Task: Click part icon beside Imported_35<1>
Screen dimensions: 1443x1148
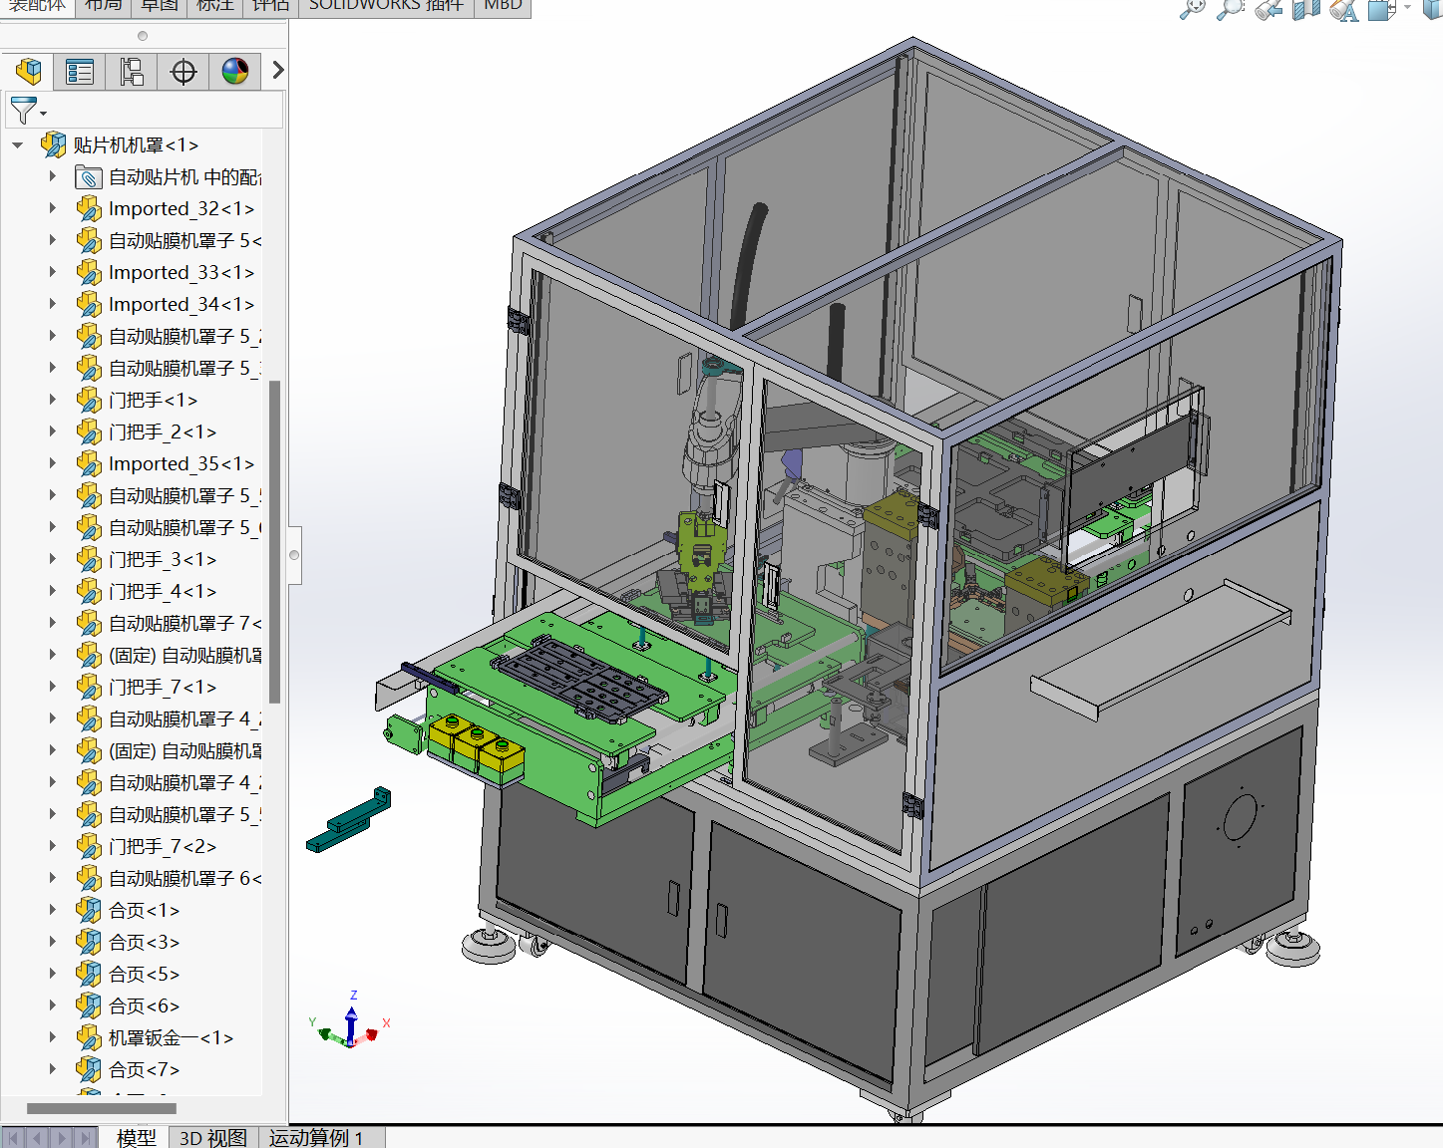Action: tap(89, 464)
